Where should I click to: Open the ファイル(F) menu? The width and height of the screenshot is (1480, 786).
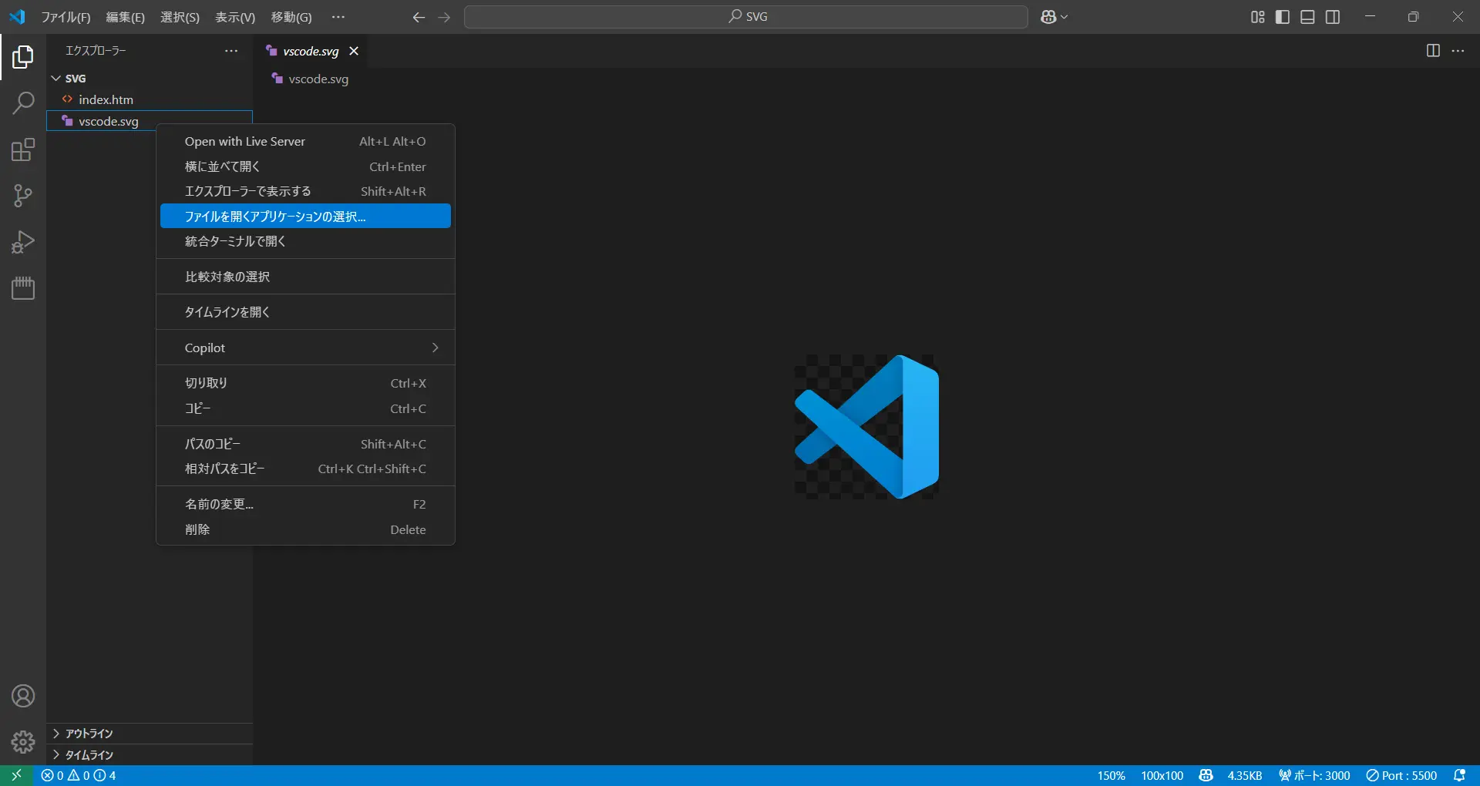66,17
